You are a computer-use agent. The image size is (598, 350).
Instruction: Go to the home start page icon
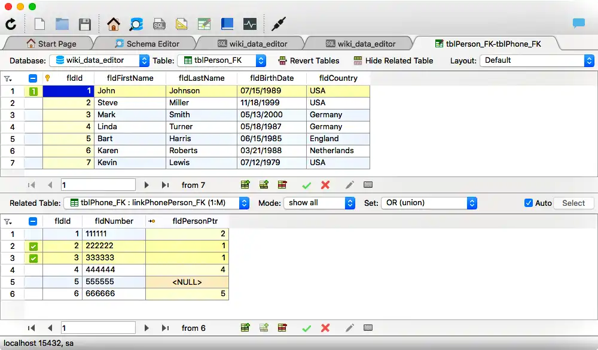pyautogui.click(x=113, y=24)
